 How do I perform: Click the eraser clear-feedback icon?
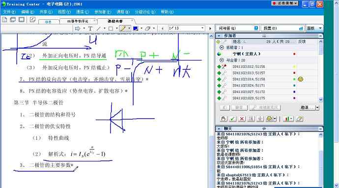point(299,119)
